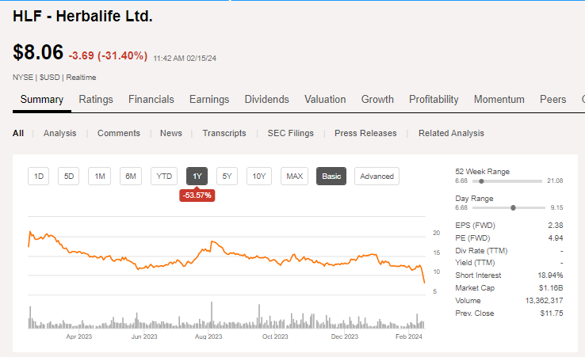Open the Financials tab
The image size is (585, 357).
click(x=151, y=100)
